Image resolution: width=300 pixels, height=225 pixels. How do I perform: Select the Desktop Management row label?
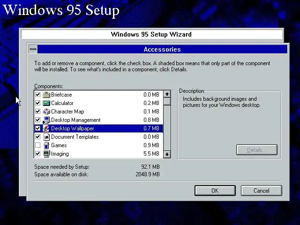[76, 120]
